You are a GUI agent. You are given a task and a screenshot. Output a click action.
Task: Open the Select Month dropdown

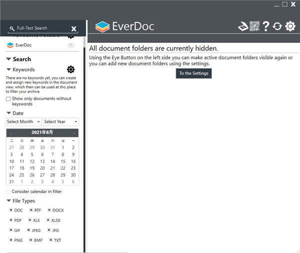(x=23, y=122)
